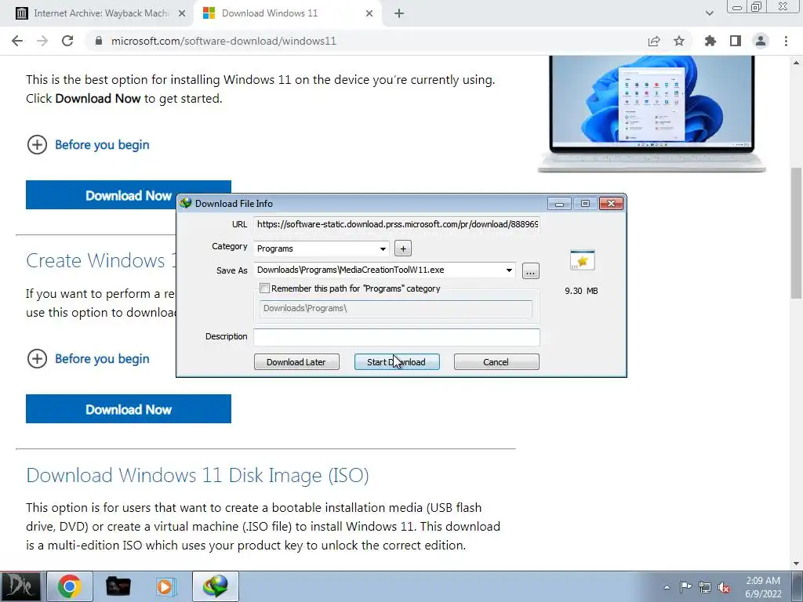
Task: Check Remember this path for Programs category
Action: click(x=265, y=288)
